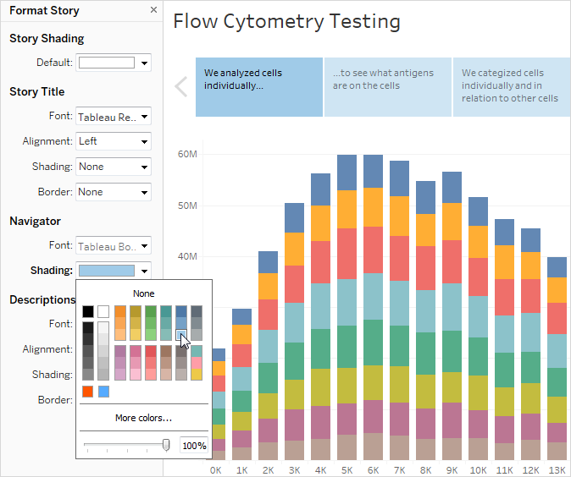Viewport: 571px width, 477px height.
Task: Pick the bright orange-red custom swatch
Action: point(88,392)
